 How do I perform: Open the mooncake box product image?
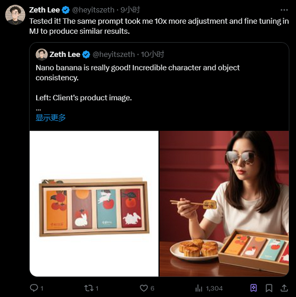[94, 203]
